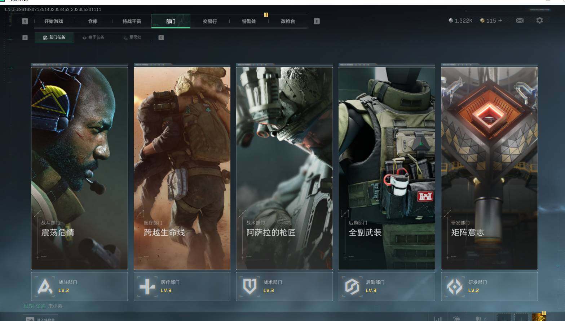The height and width of the screenshot is (321, 565).
Task: Click the 震荡危情 mission title
Action: (58, 232)
